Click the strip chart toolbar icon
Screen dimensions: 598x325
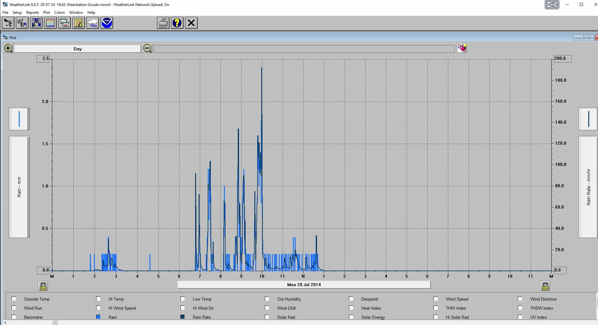[50, 23]
